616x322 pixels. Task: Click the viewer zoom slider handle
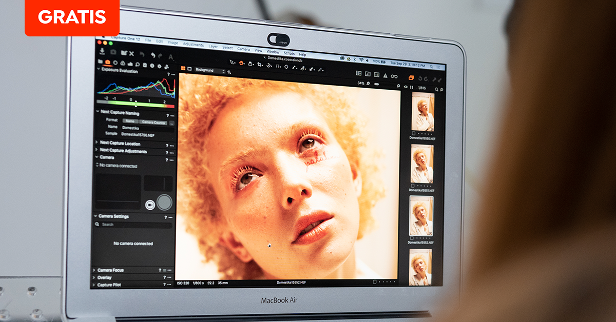pos(376,84)
